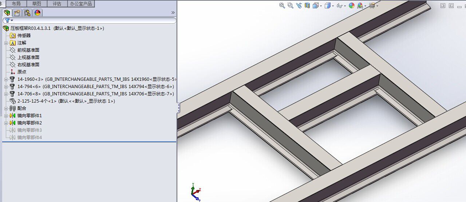Select the 原点 origin item

[x=21, y=72]
